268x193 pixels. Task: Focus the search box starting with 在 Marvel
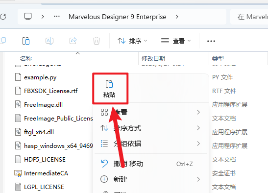[249, 17]
